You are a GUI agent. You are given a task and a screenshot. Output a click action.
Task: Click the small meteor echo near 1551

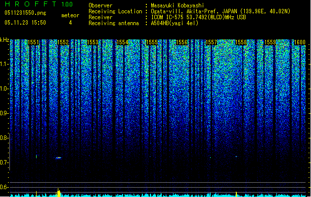pos(36,157)
